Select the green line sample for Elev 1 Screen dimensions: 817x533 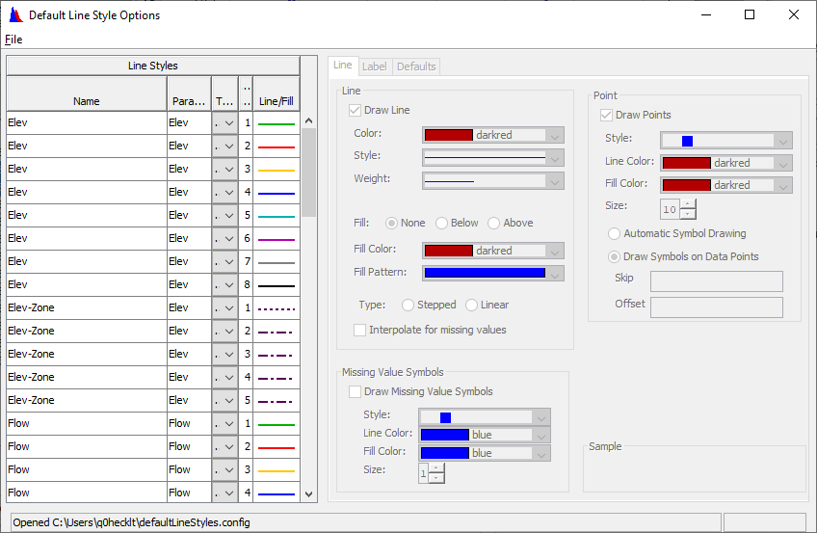[276, 123]
